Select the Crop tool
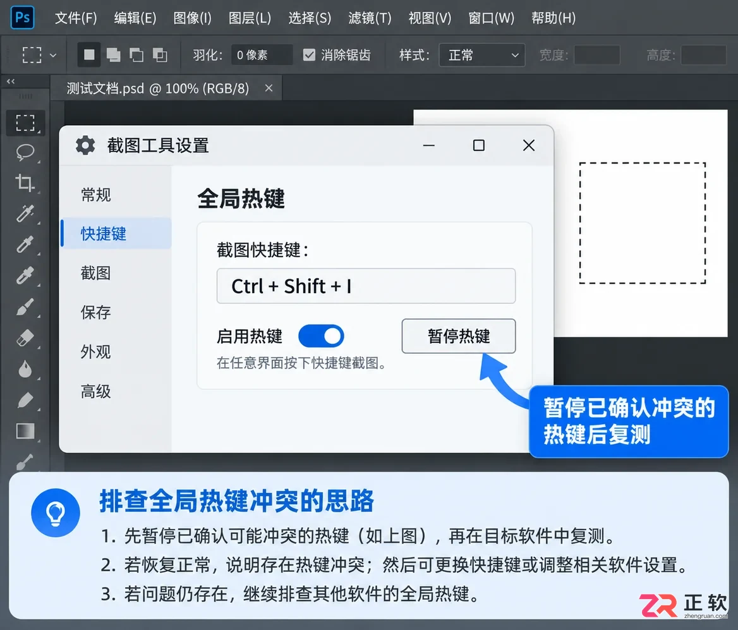 coord(25,183)
